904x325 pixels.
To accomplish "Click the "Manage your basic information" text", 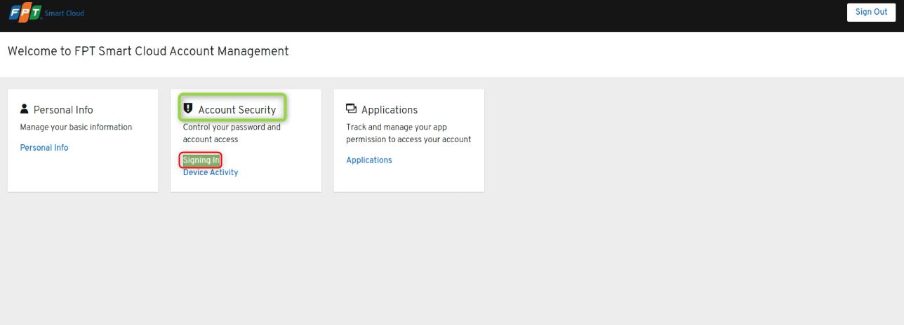I will tap(76, 127).
